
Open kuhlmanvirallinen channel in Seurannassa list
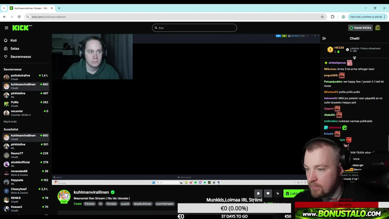[26, 86]
